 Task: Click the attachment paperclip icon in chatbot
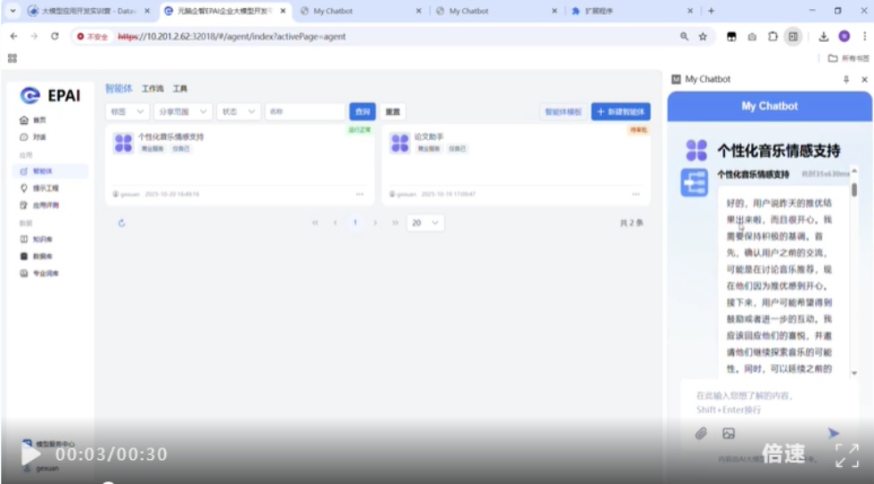click(701, 434)
